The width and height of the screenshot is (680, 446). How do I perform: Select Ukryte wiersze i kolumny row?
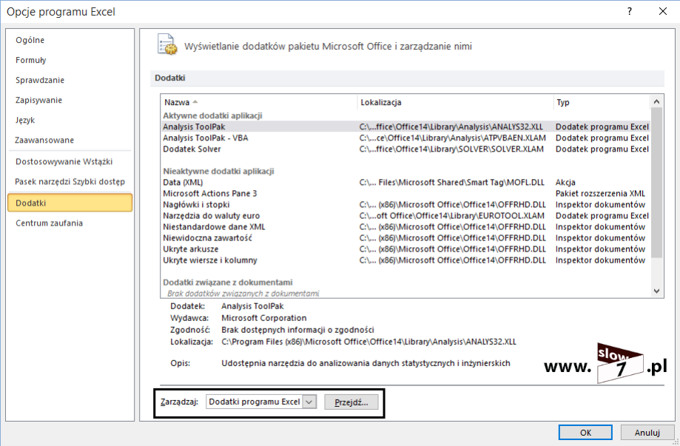point(405,260)
